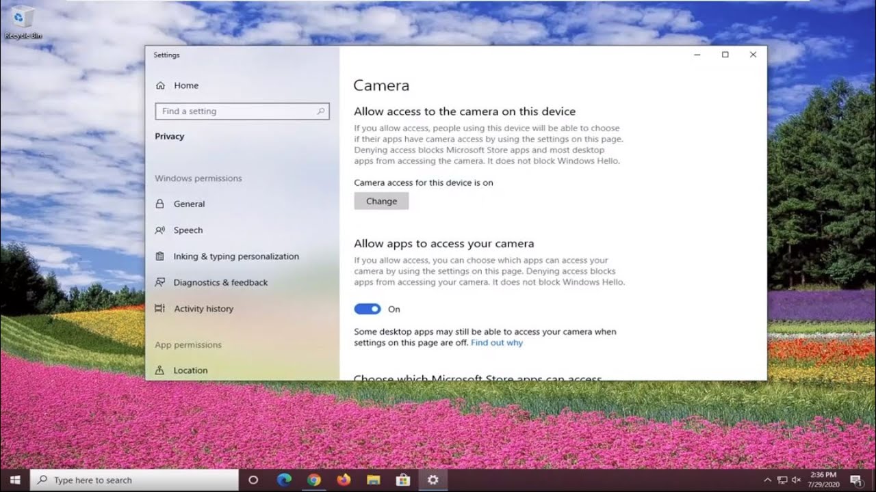Click 'Allow apps to access your camera' heading
876x492 pixels.
[444, 243]
